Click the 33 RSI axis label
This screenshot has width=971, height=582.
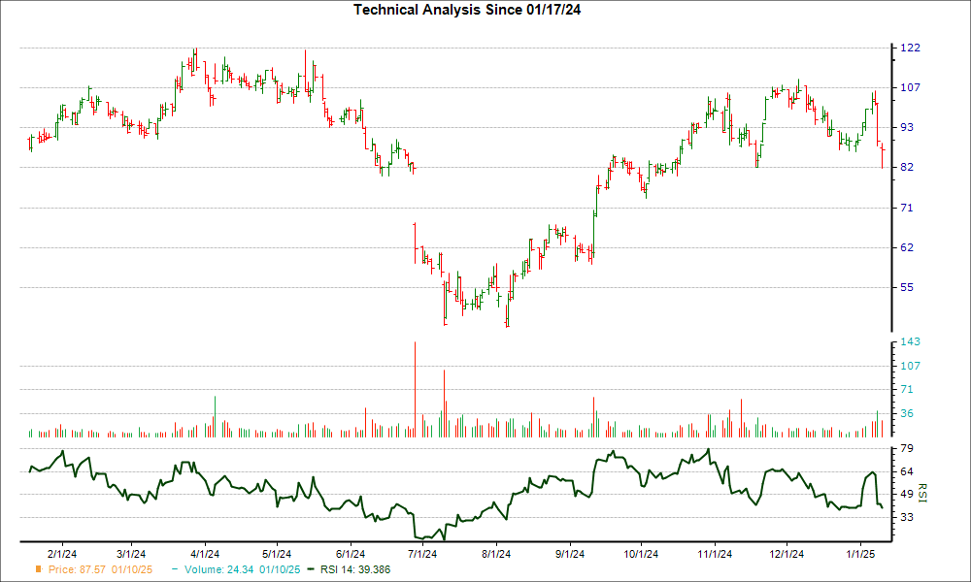pyautogui.click(x=907, y=517)
